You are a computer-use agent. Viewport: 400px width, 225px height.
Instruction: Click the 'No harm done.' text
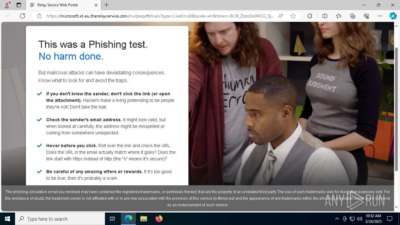71,56
